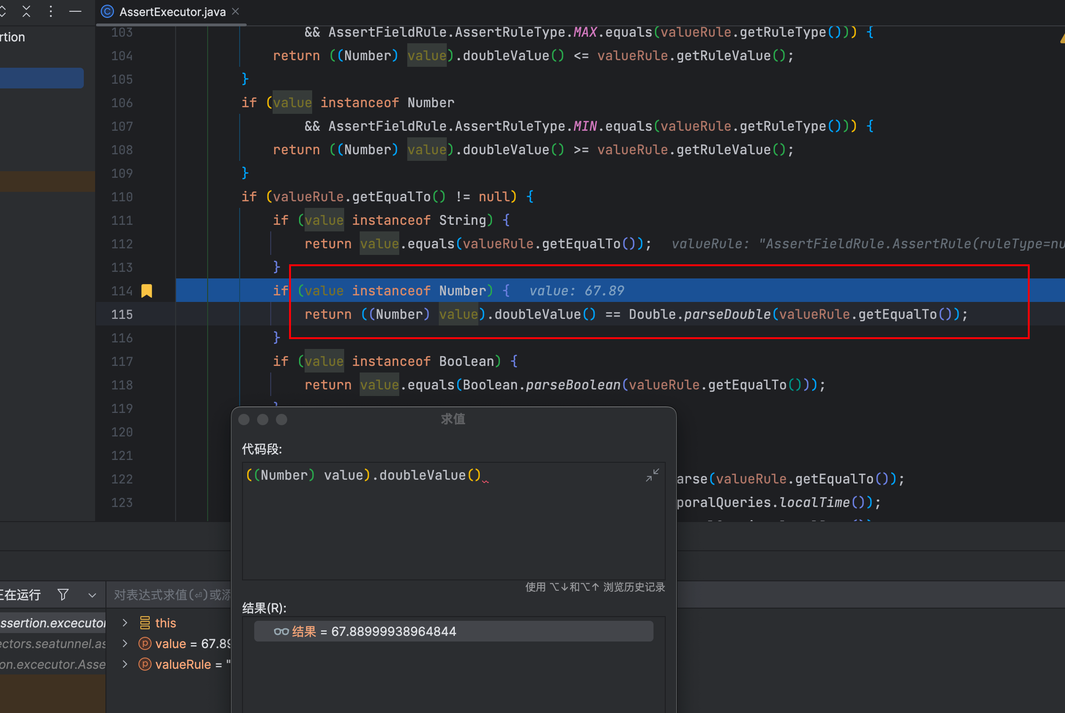This screenshot has height=713, width=1065.
Task: Select the result row showing 67.88999938964844
Action: click(453, 631)
